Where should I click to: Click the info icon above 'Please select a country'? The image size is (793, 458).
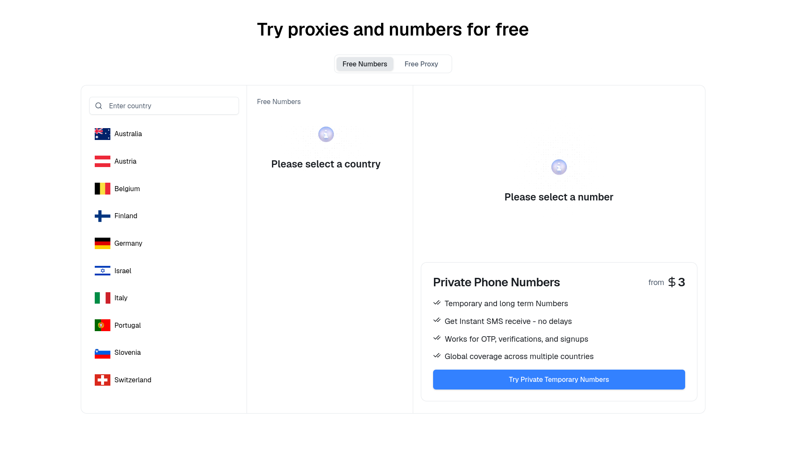(326, 134)
